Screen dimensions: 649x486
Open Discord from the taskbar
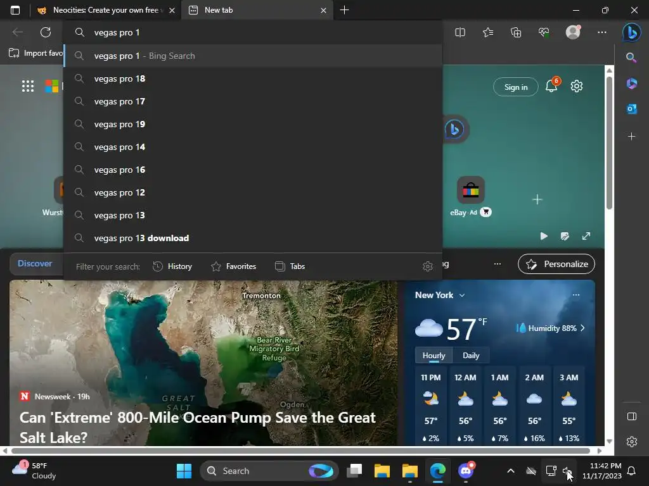point(466,471)
